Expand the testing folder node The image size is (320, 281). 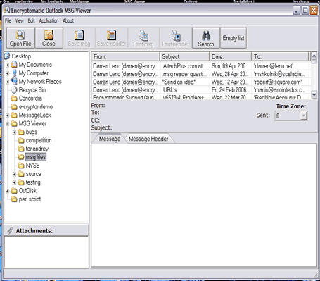(x=14, y=182)
